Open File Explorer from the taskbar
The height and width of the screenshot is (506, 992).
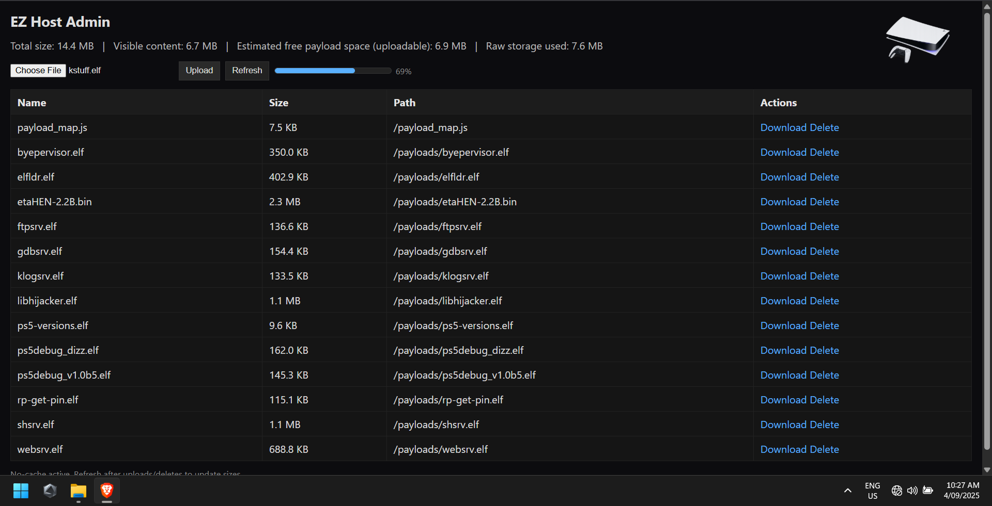pyautogui.click(x=79, y=491)
